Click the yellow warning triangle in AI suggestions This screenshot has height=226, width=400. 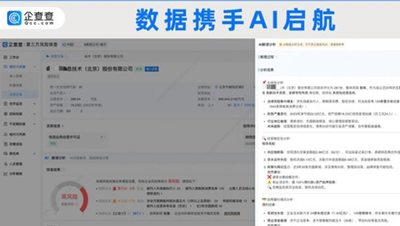[269, 182]
